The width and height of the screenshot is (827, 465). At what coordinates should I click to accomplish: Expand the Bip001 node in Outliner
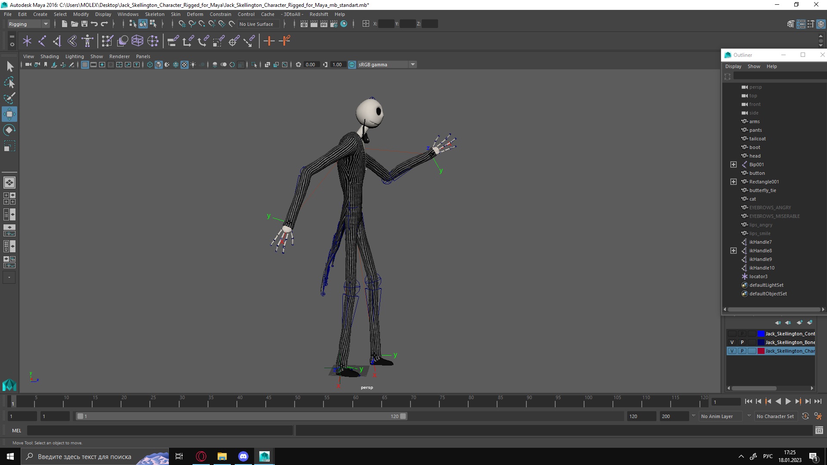[734, 164]
